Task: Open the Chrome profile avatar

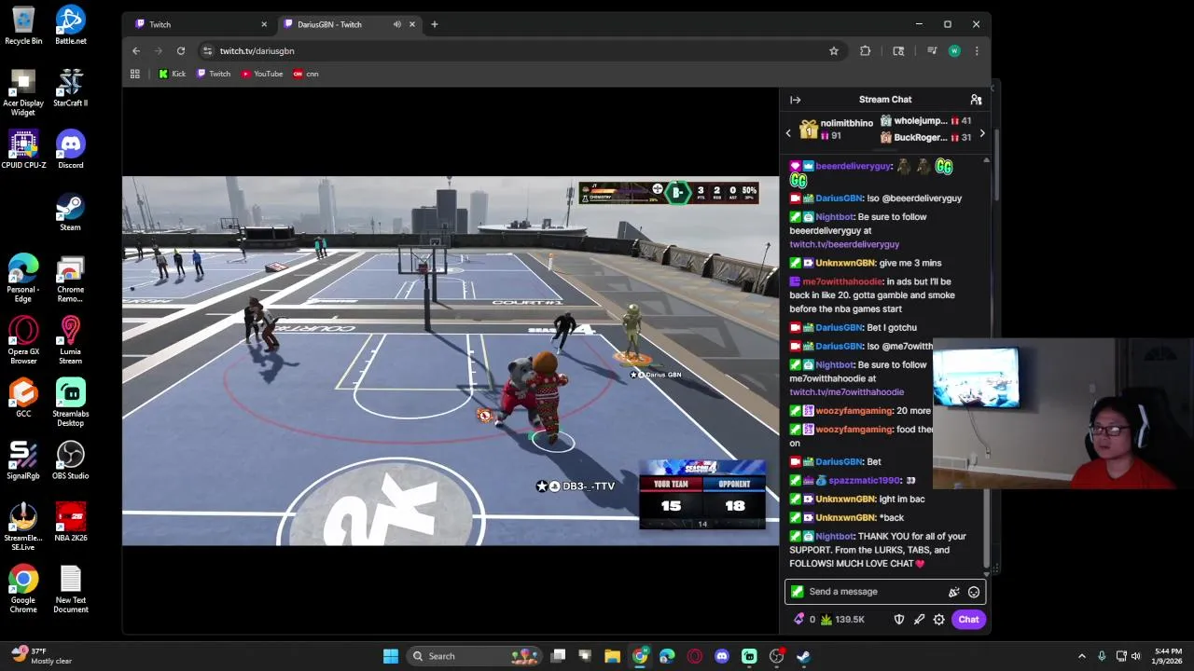Action: pos(954,51)
